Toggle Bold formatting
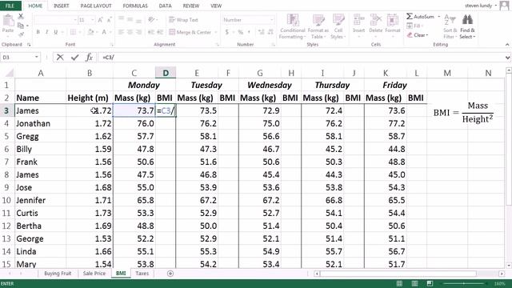The width and height of the screenshot is (512, 288). (38, 32)
